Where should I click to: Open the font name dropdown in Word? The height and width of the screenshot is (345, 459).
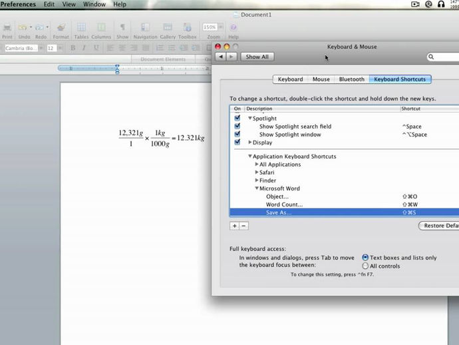click(x=41, y=48)
